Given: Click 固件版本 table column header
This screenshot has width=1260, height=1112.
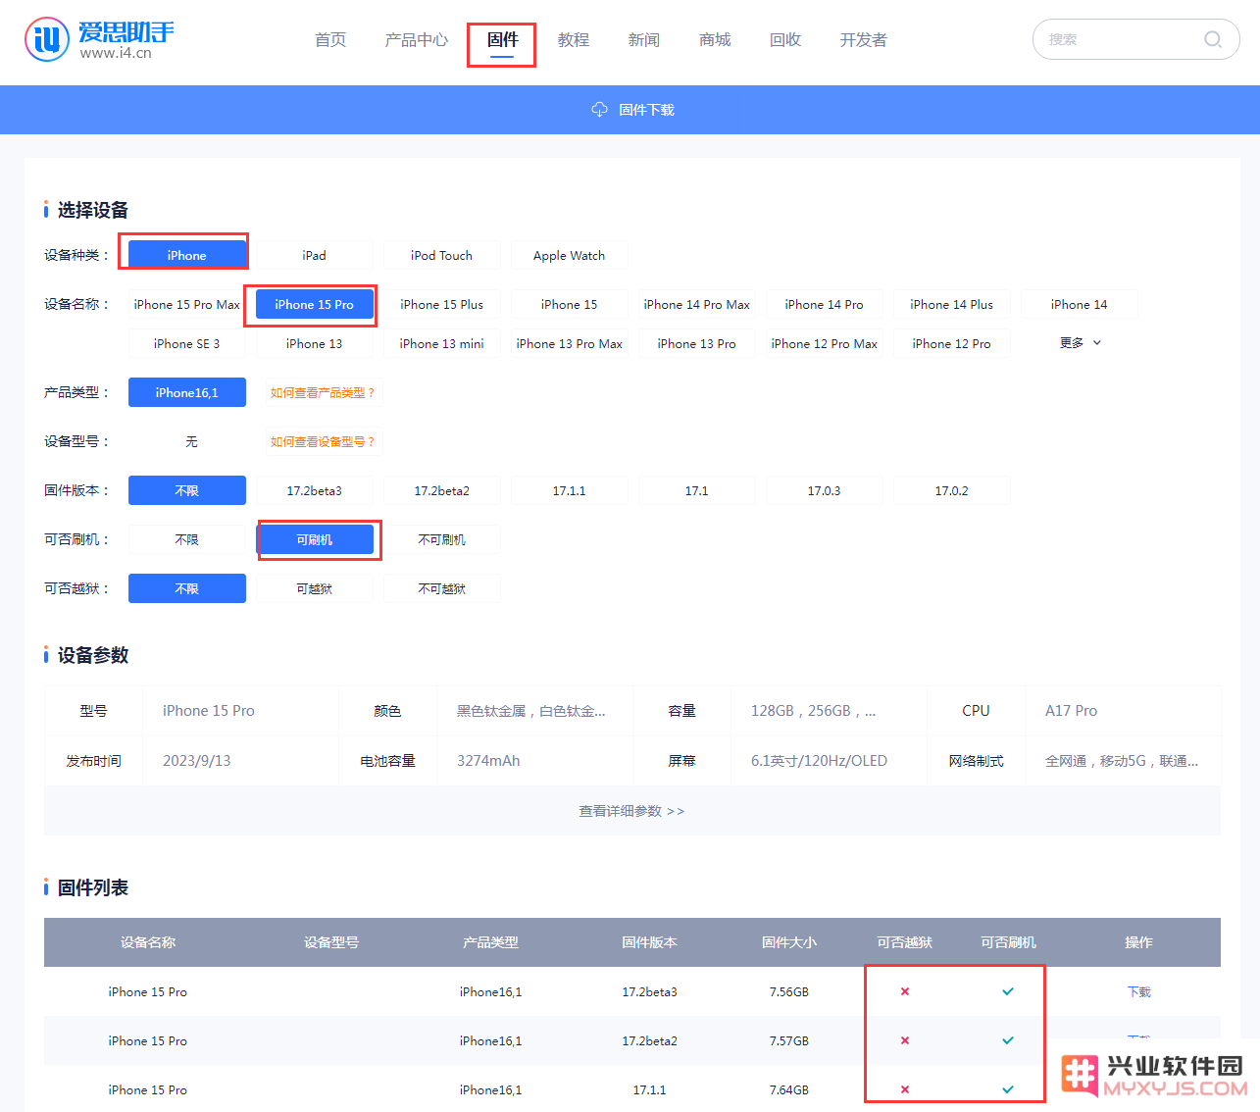Looking at the screenshot, I should click(x=649, y=942).
